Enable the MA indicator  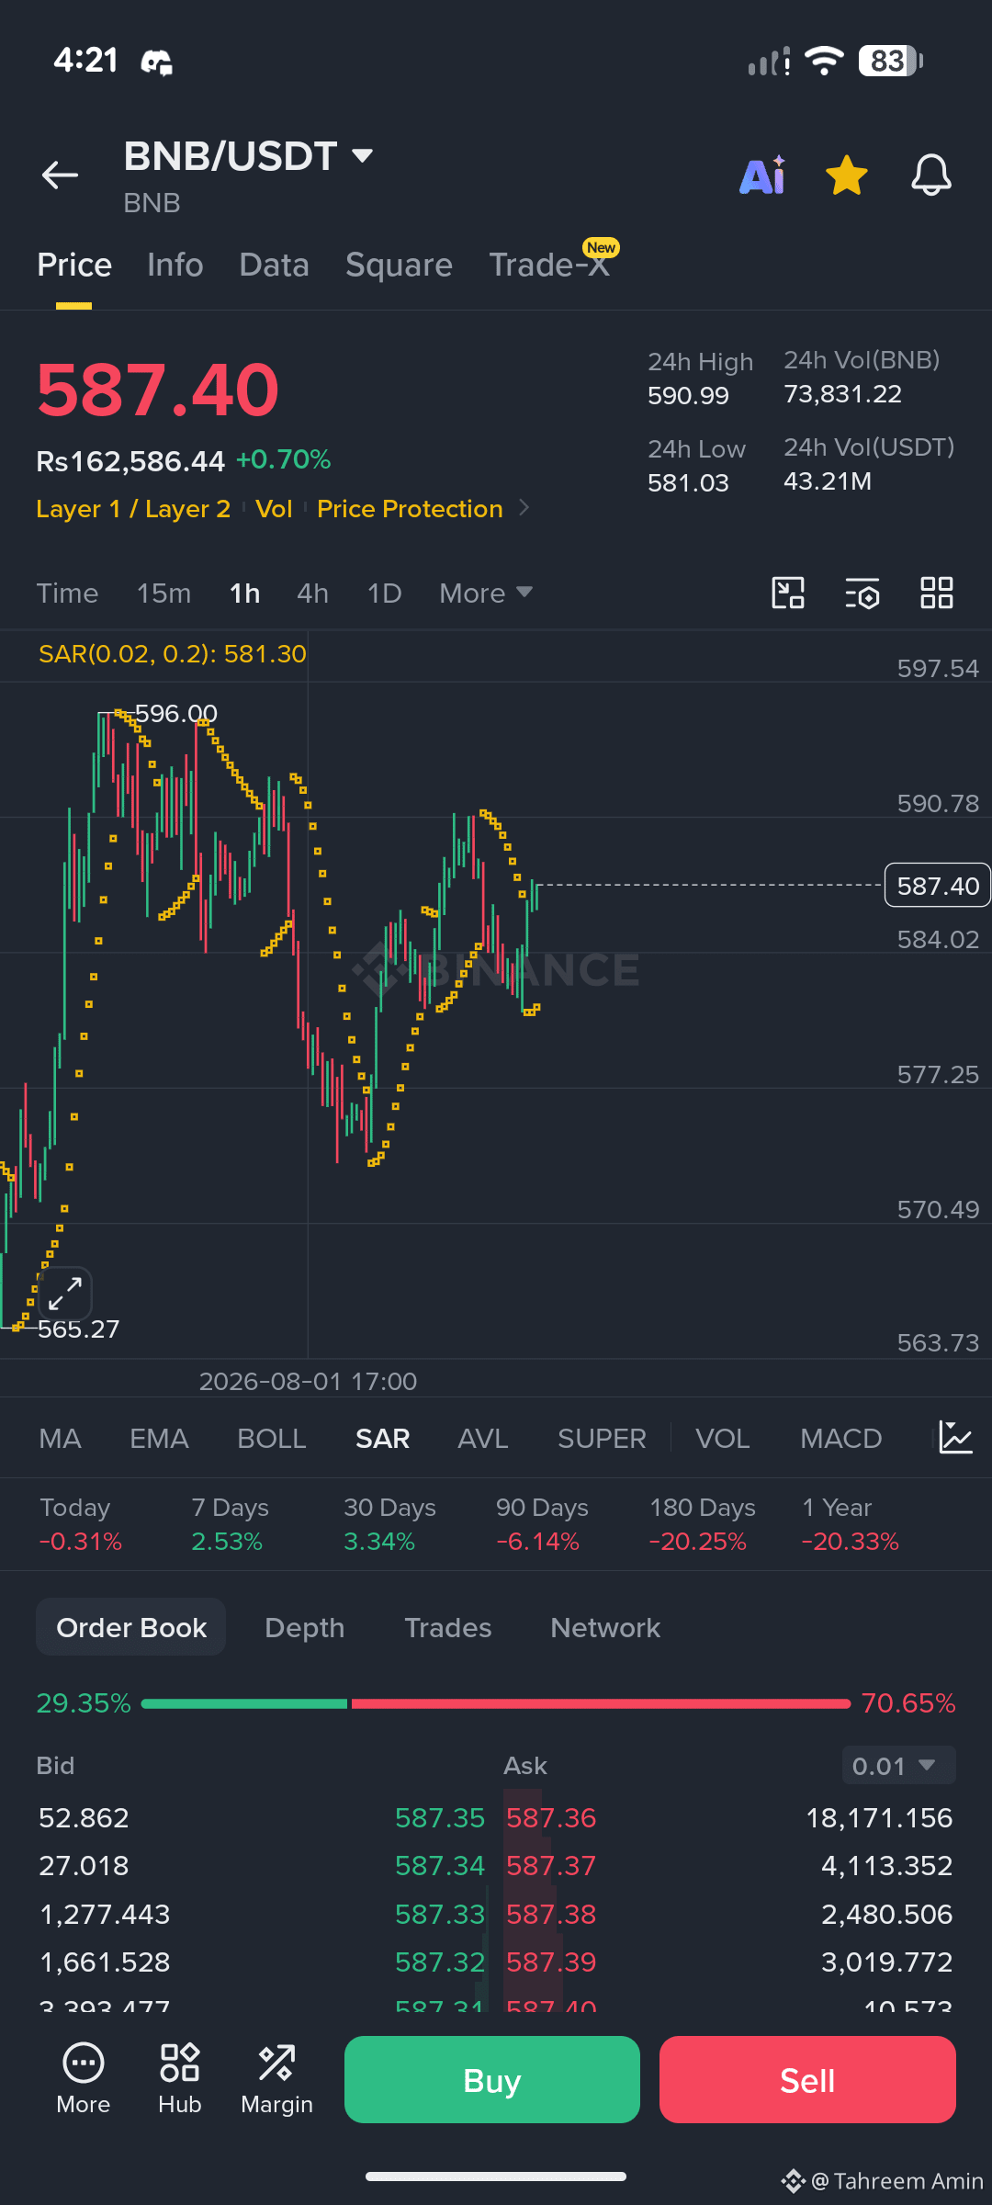click(x=61, y=1439)
